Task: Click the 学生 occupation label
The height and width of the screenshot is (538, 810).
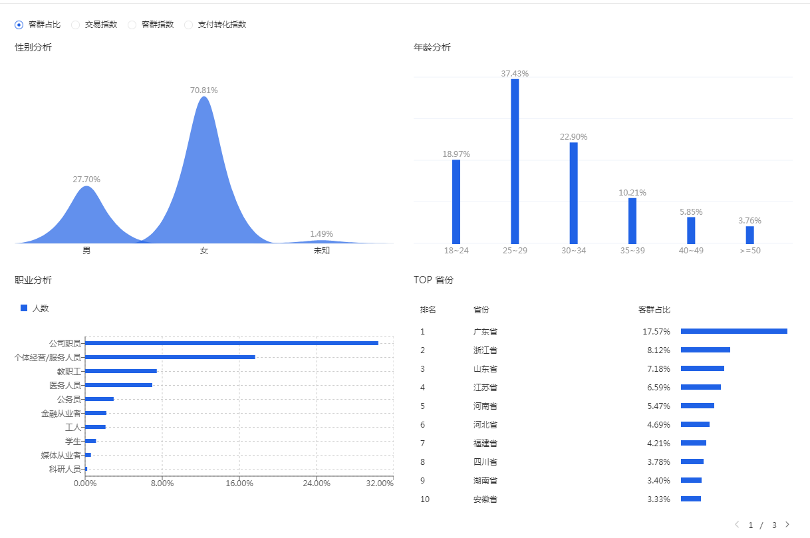Action: (72, 441)
